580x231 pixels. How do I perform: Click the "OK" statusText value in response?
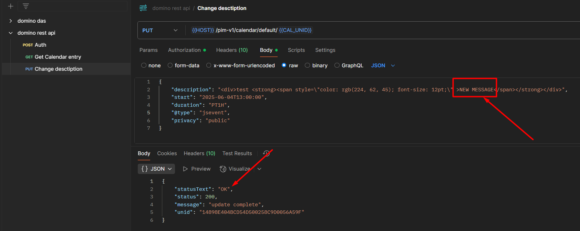224,189
